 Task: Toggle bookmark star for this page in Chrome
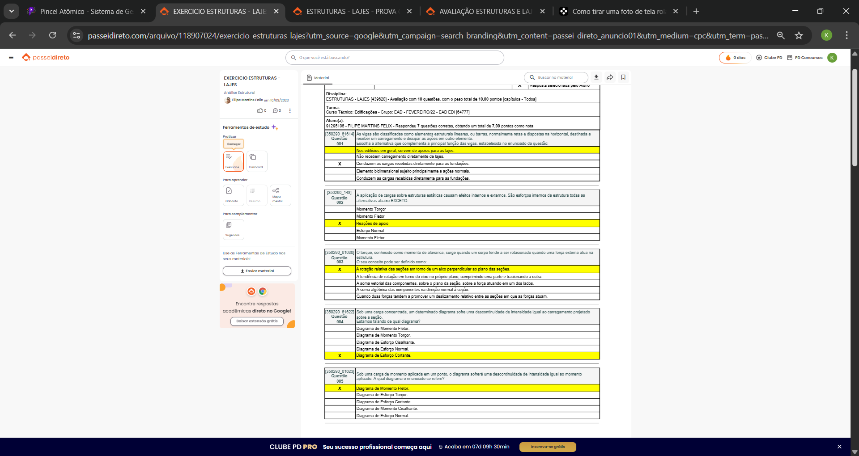click(x=799, y=35)
